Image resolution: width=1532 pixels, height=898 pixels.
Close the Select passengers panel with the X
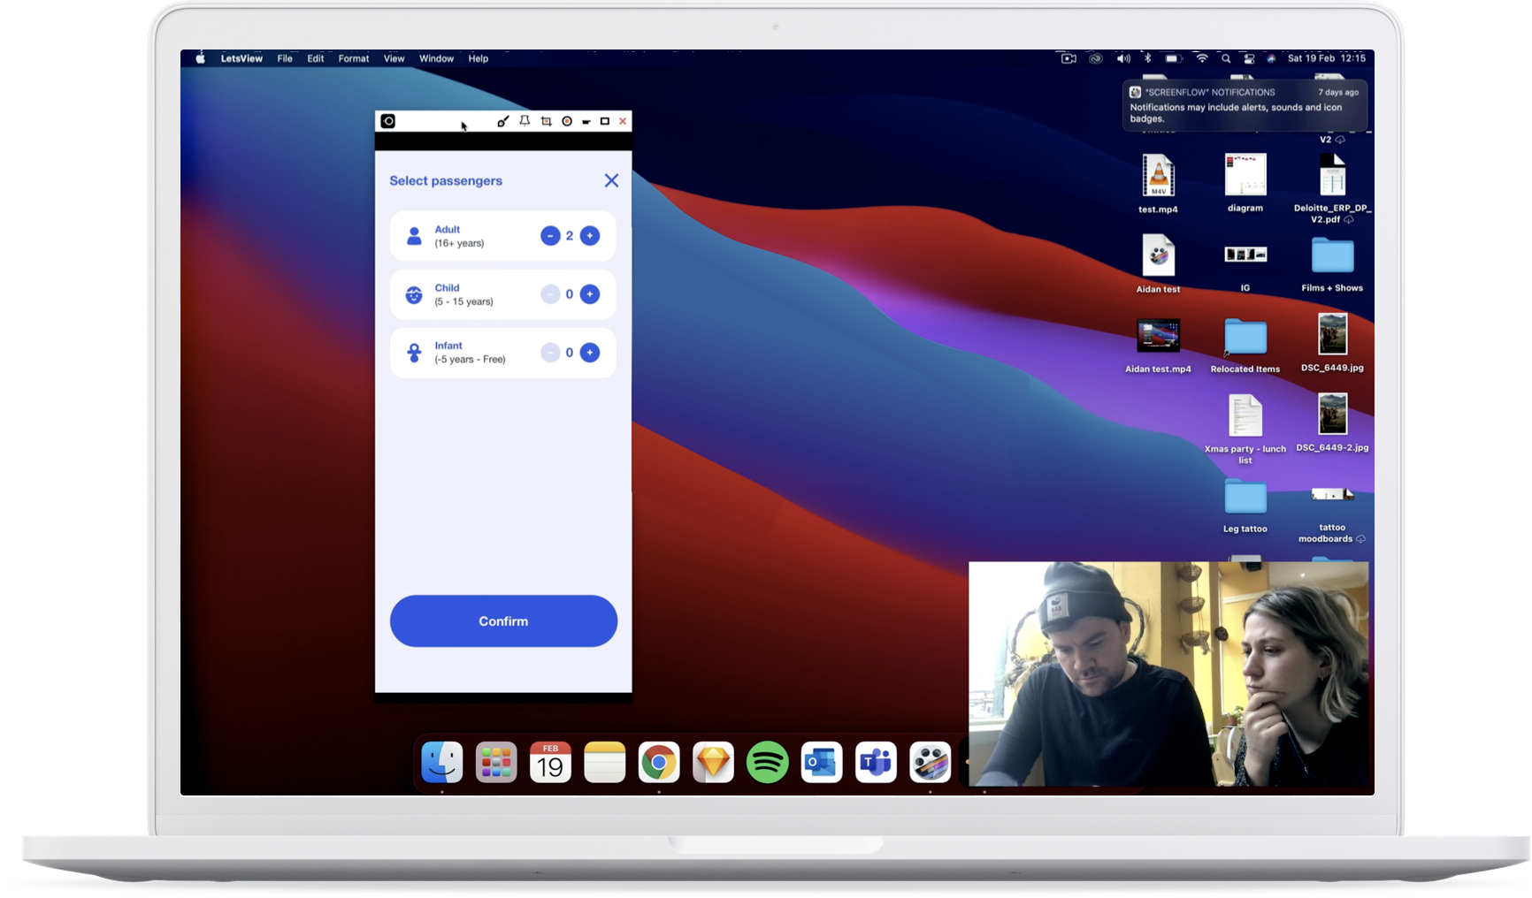click(611, 180)
